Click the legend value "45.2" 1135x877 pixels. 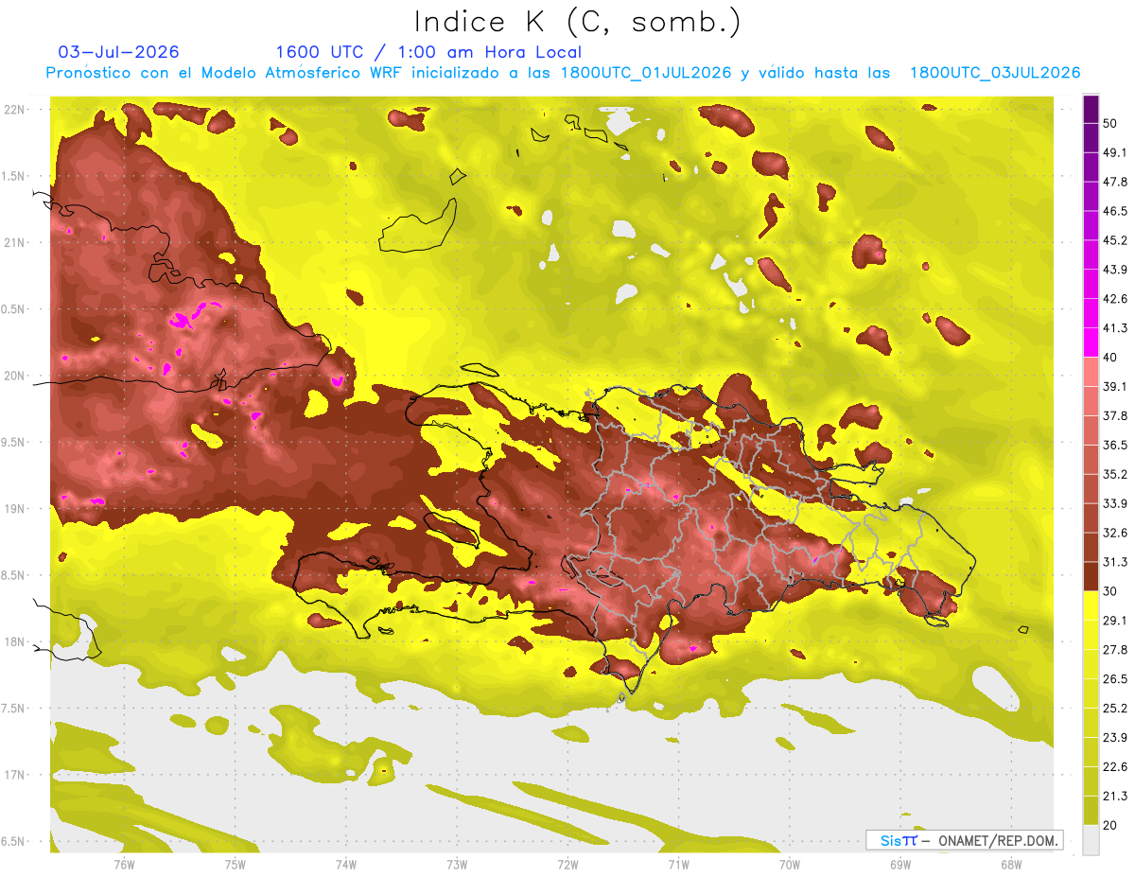(x=1115, y=240)
